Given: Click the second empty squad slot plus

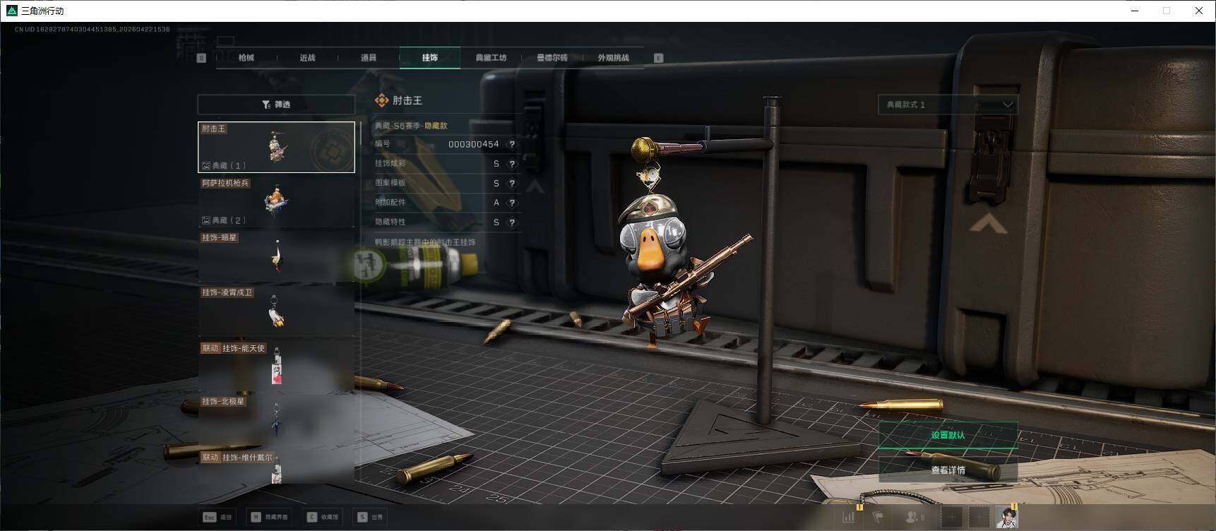Looking at the screenshot, I should point(979,517).
